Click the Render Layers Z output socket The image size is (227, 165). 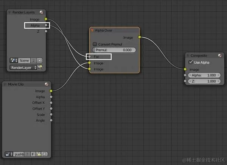pyautogui.click(x=46, y=31)
